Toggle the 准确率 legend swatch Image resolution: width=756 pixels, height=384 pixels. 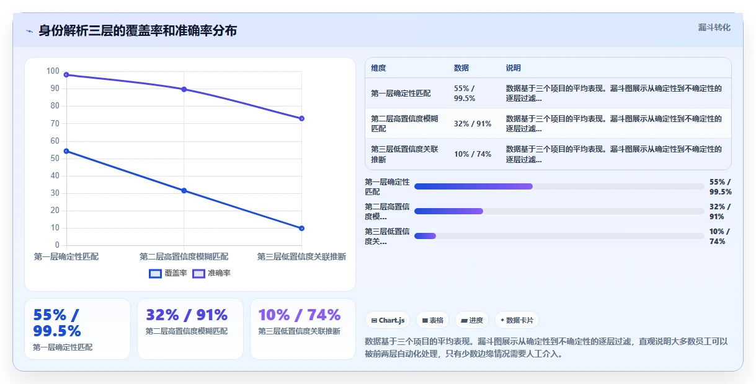pyautogui.click(x=198, y=273)
